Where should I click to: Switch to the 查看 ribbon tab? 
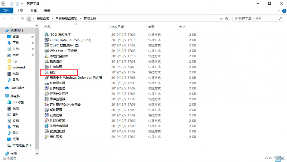click(x=47, y=11)
